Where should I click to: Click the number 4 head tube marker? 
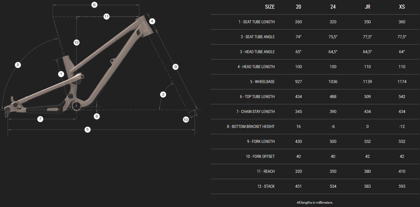152,21
